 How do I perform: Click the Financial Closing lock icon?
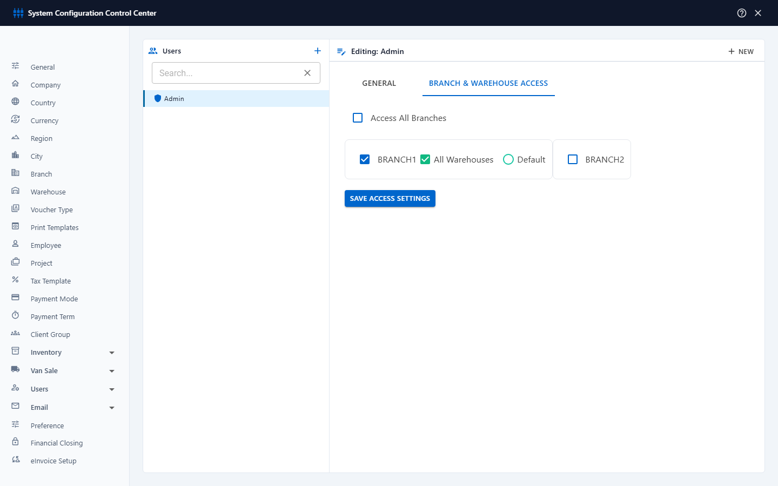tap(16, 442)
